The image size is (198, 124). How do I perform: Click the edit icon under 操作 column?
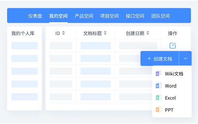[x=172, y=45]
